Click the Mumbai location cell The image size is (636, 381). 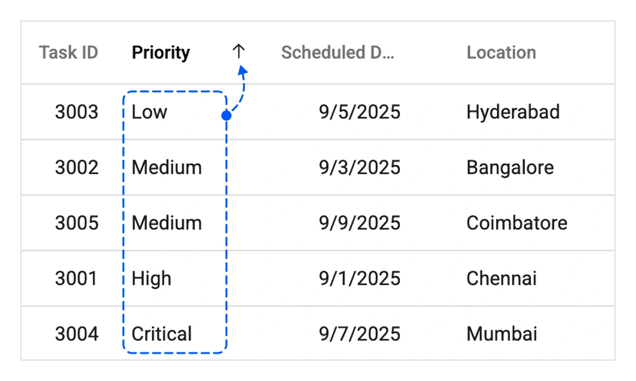(x=502, y=333)
